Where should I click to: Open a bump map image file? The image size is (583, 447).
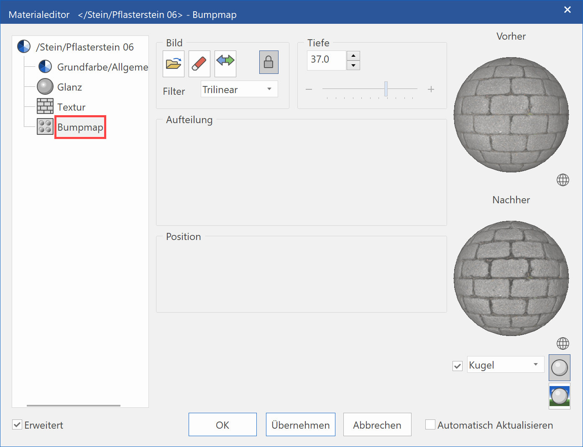(173, 63)
